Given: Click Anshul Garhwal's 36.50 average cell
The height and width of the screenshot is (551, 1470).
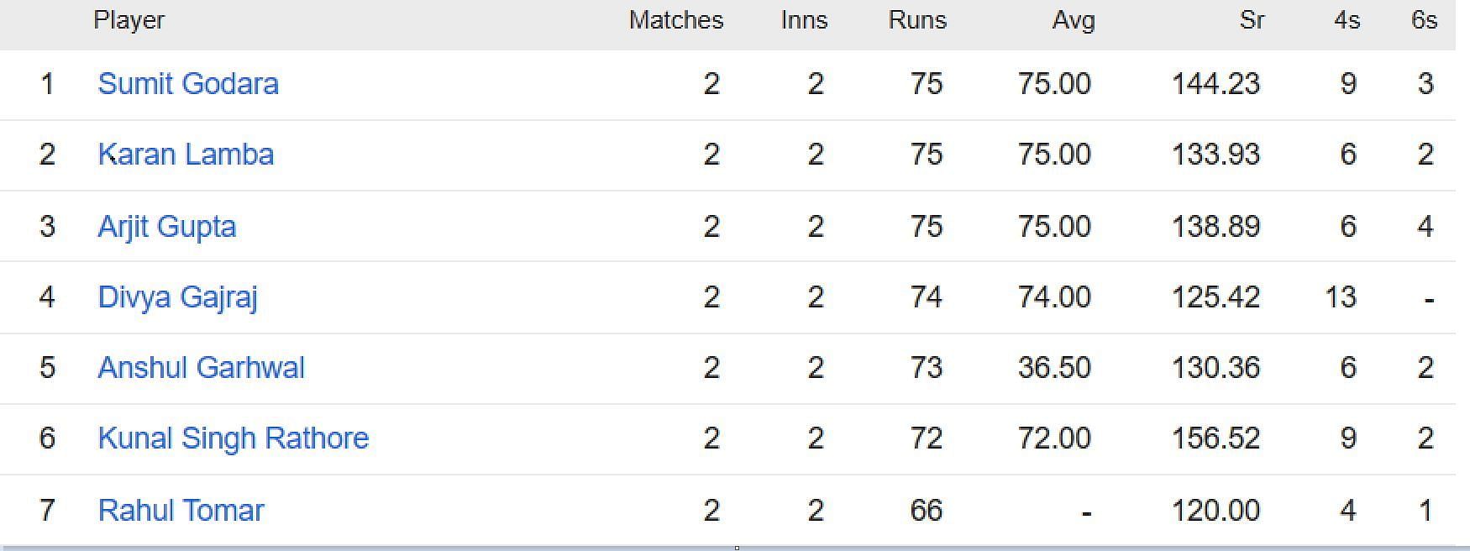Looking at the screenshot, I should (1054, 368).
